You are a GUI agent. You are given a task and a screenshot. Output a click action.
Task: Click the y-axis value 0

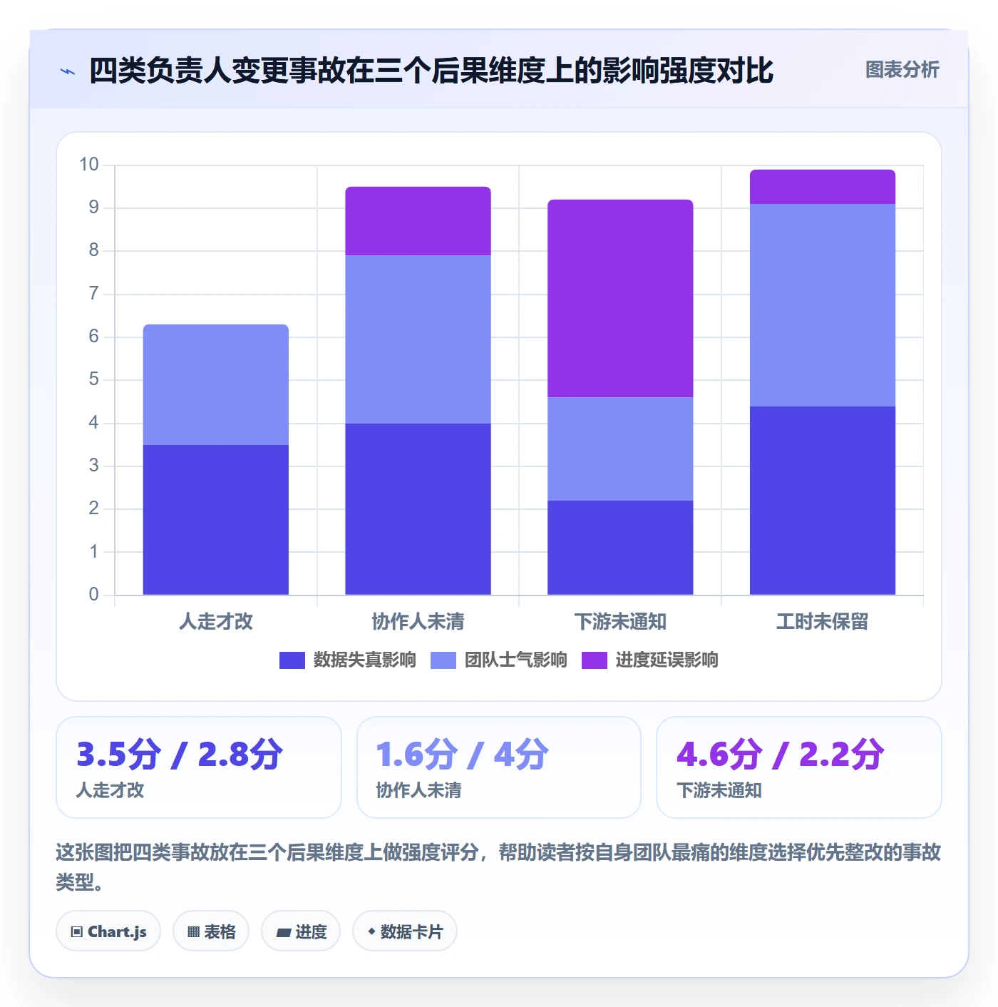tap(93, 595)
